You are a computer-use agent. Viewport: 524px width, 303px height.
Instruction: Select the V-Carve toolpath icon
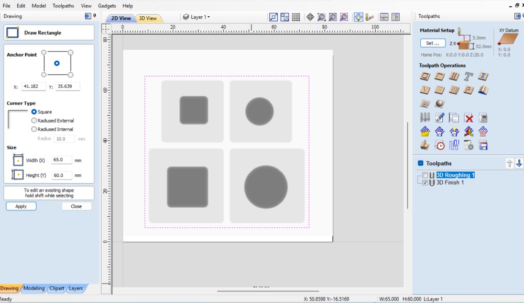point(425,90)
